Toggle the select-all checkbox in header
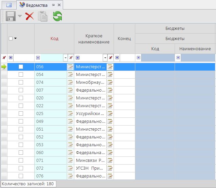This screenshot has height=188, width=216. click(x=11, y=38)
